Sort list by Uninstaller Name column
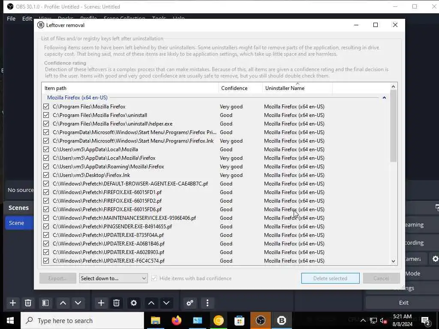439x329 pixels. pos(298,88)
